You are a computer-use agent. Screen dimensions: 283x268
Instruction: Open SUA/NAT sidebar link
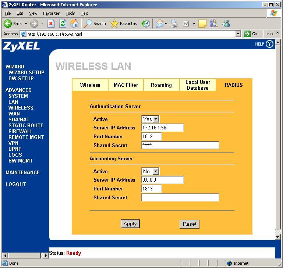point(19,119)
